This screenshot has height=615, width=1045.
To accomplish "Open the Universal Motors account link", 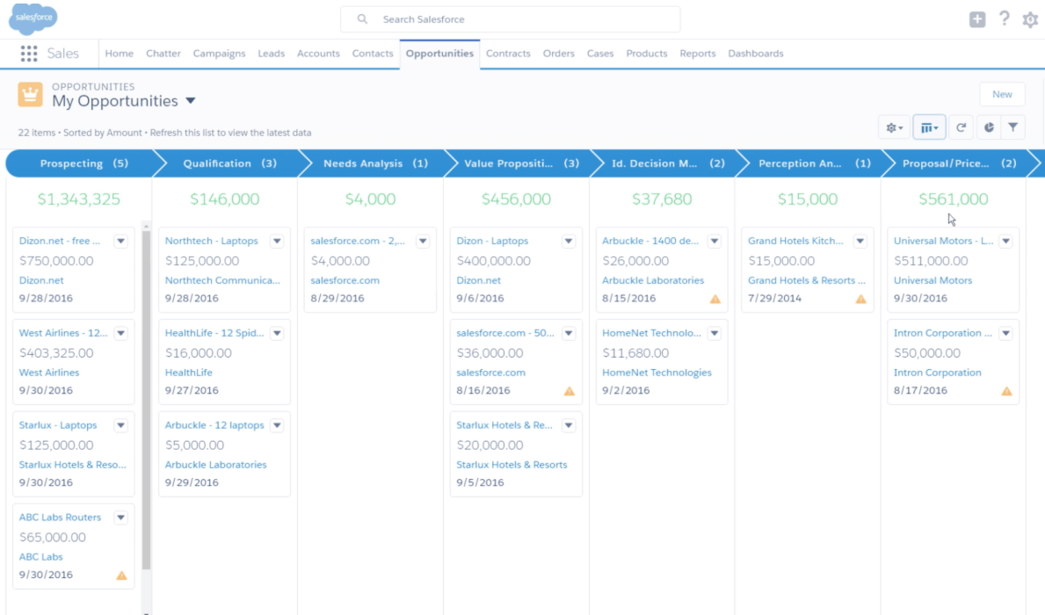I will [x=933, y=280].
